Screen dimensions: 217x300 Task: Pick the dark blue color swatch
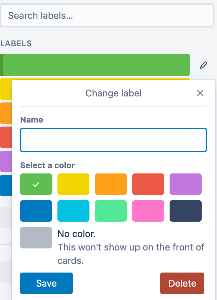pyautogui.click(x=36, y=211)
